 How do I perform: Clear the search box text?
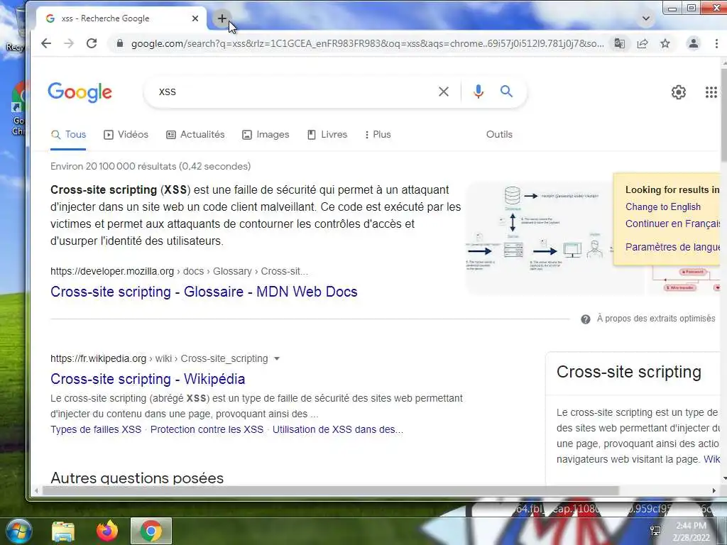[x=444, y=92]
